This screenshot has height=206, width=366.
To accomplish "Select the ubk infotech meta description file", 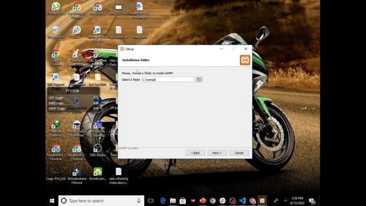I will pos(118,176).
